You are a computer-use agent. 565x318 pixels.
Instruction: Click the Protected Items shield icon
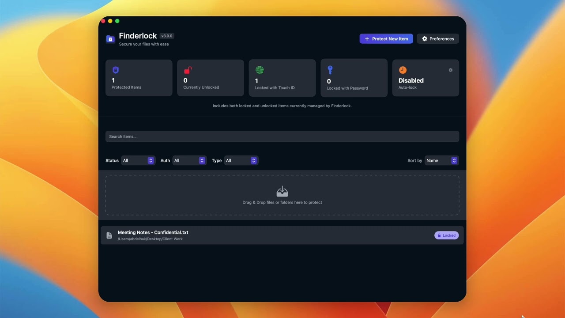pos(116,70)
